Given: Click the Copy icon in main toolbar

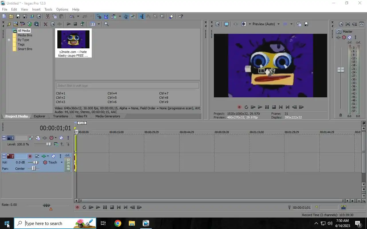Looking at the screenshot, I should tap(54, 16).
